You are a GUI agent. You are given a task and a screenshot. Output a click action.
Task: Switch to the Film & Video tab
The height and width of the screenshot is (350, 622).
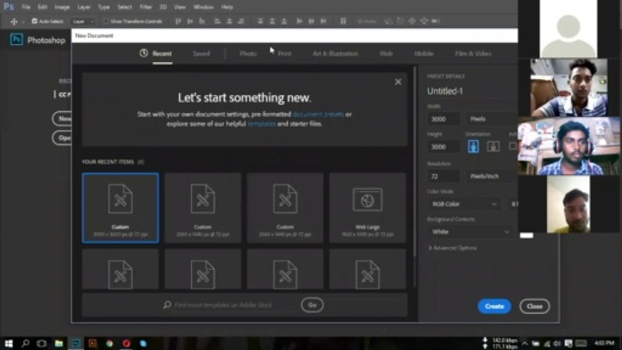click(x=473, y=53)
